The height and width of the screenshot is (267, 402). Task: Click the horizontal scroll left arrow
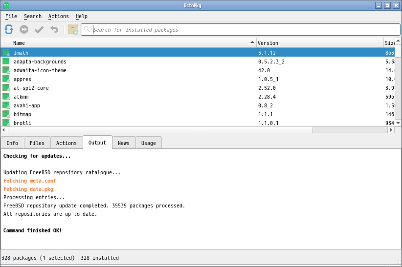(x=3, y=130)
